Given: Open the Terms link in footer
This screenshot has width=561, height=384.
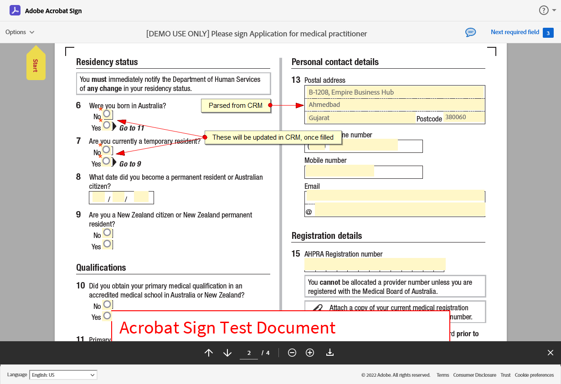Looking at the screenshot, I should (x=443, y=375).
